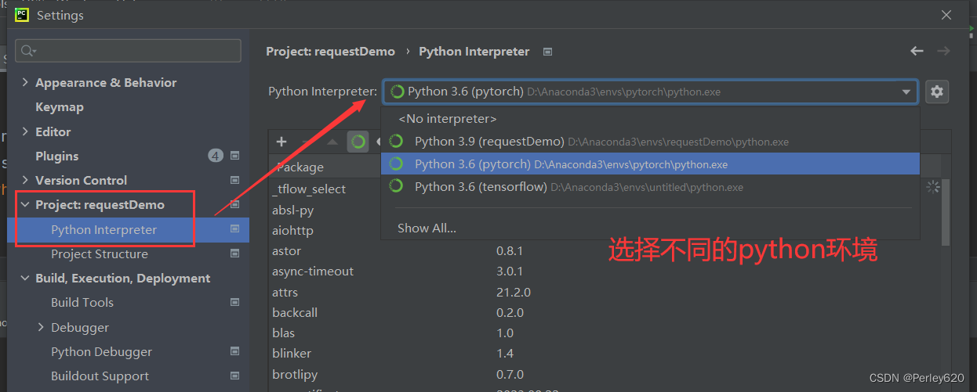Collapse Build, Execution, Deployment section
Screen dimensions: 977x392
click(x=25, y=278)
